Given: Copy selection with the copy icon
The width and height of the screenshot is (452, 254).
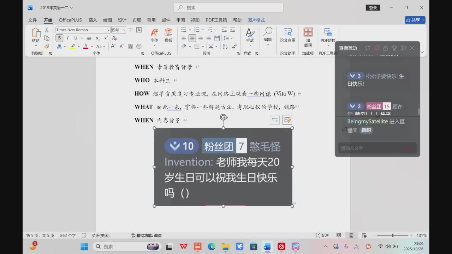Looking at the screenshot, I should click(47, 38).
